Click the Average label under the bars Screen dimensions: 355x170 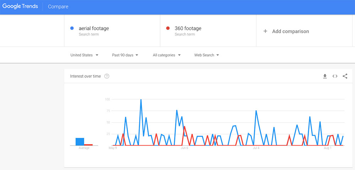coord(84,148)
